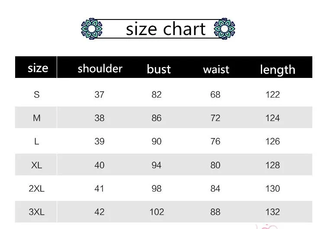Click the 3XL size row label
Viewport: 324px width, 229px height.
(37, 212)
